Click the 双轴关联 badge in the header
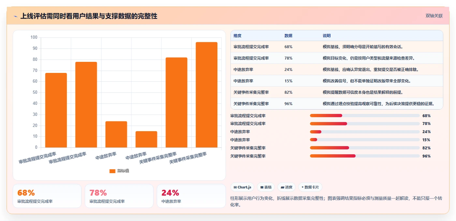This screenshot has width=456, height=221. [x=434, y=16]
